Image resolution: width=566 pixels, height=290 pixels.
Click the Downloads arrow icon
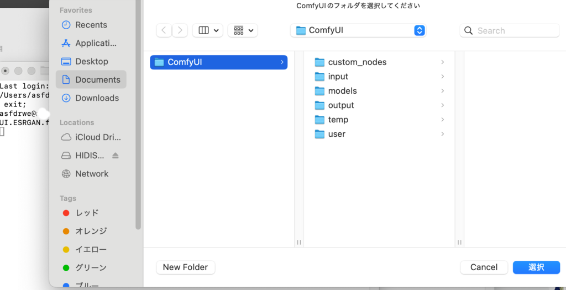click(66, 98)
